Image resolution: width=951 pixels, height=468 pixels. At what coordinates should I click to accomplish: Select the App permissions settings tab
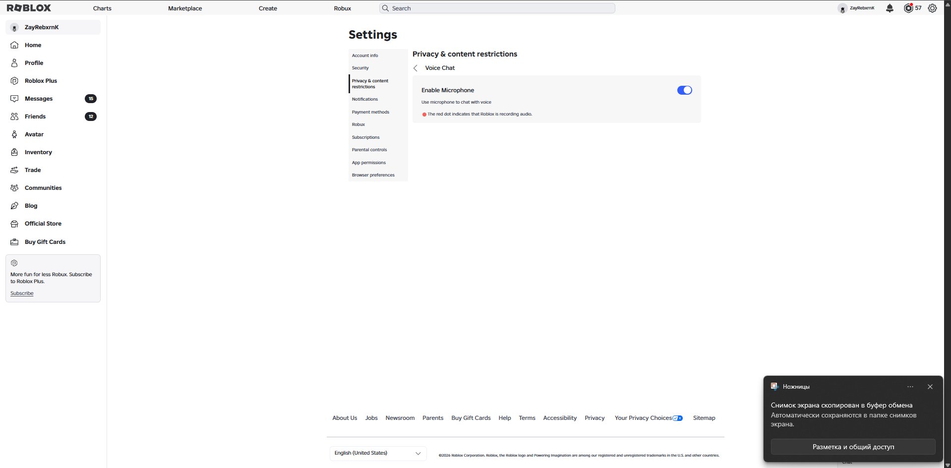[x=378, y=163]
